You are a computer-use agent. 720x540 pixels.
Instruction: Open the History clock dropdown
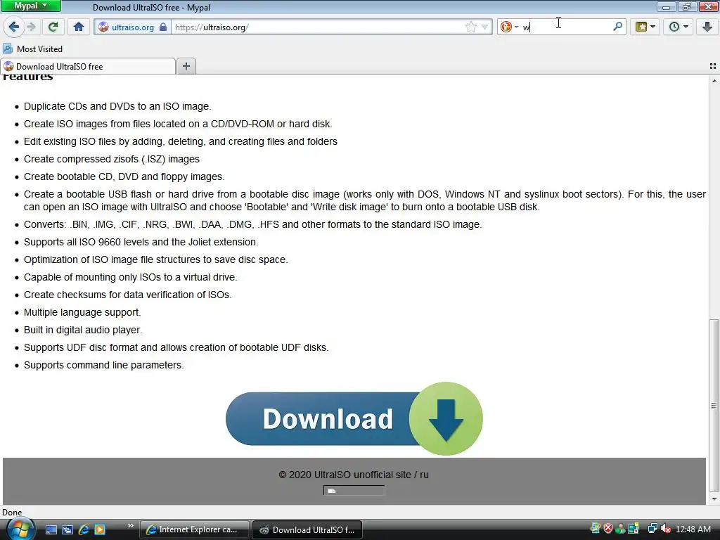click(x=678, y=27)
